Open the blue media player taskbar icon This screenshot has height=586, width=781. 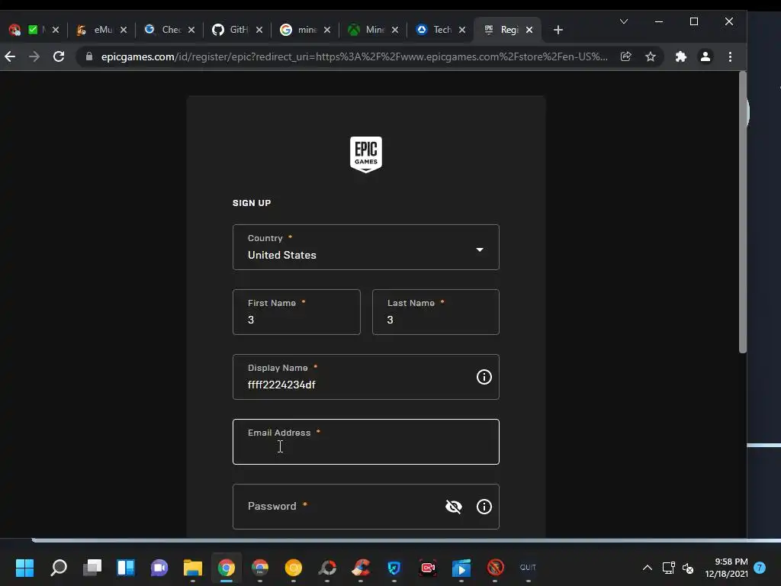coord(461,567)
